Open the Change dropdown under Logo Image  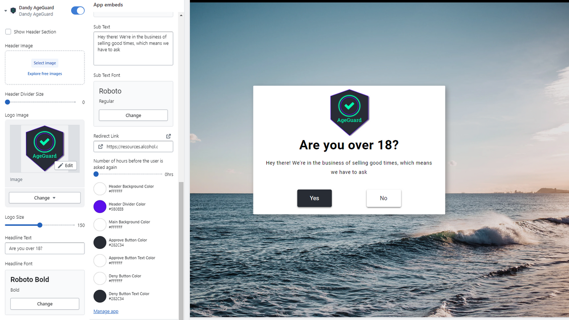tap(45, 198)
